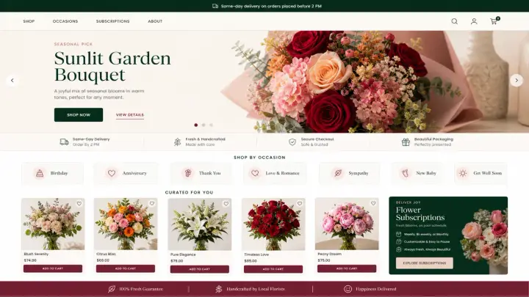
Task: Choose the New Baby occasion label
Action: click(426, 173)
